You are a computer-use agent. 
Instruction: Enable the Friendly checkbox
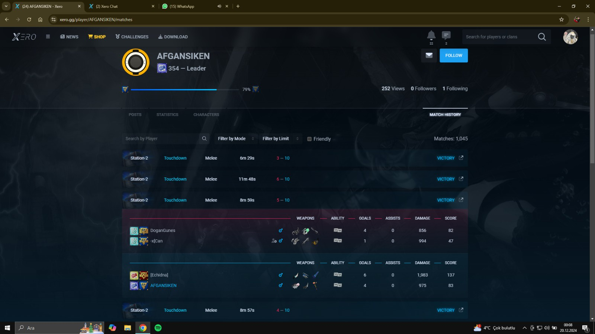click(309, 139)
